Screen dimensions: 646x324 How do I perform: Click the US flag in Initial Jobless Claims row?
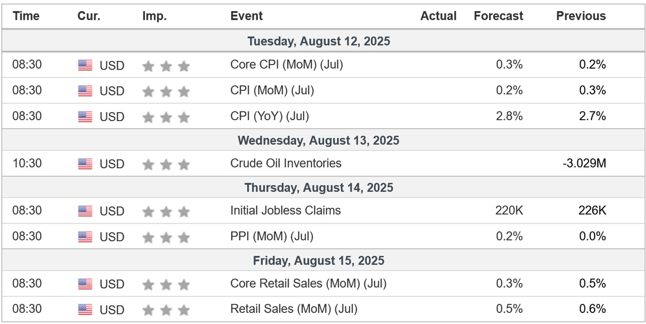coord(85,211)
